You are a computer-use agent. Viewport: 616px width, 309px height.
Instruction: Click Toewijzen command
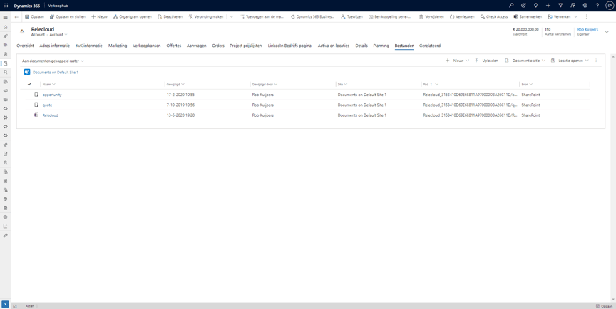352,17
